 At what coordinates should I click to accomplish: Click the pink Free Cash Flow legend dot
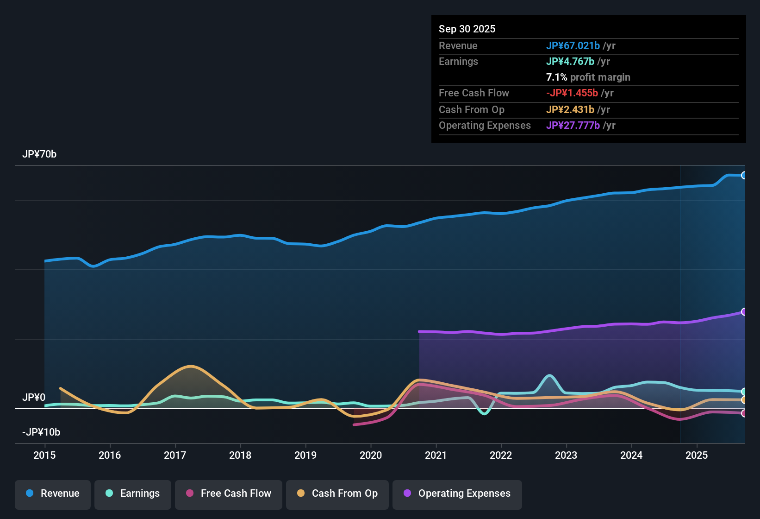tap(190, 494)
